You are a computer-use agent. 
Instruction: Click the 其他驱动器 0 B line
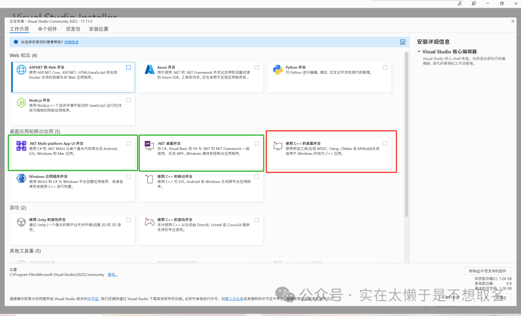coord(493,284)
